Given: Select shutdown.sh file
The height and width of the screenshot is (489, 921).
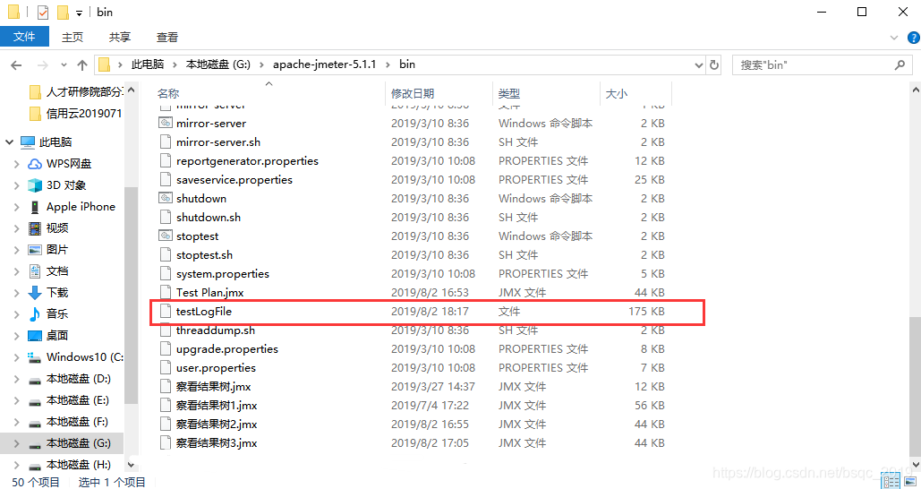Looking at the screenshot, I should 209,217.
